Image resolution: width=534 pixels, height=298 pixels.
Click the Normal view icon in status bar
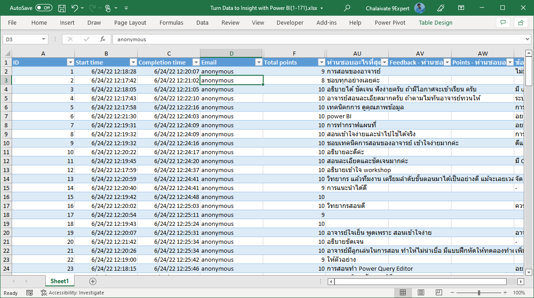click(403, 292)
